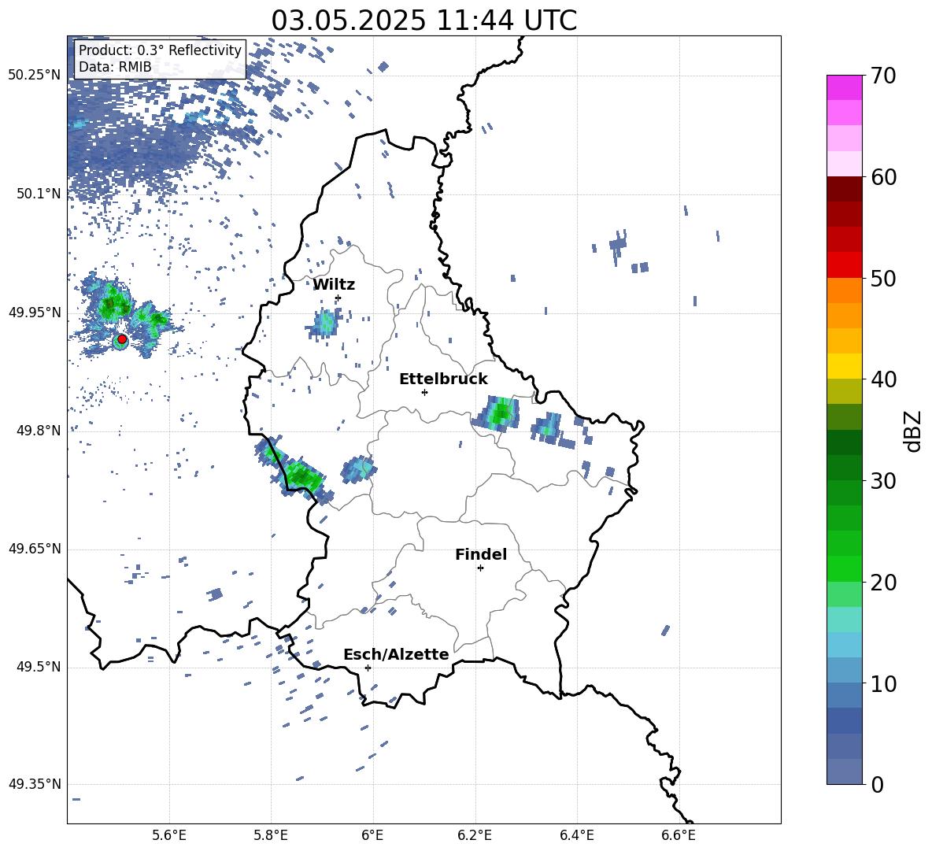Click the Esch/Alzette cross marker
The image size is (932, 851).
pyautogui.click(x=368, y=668)
